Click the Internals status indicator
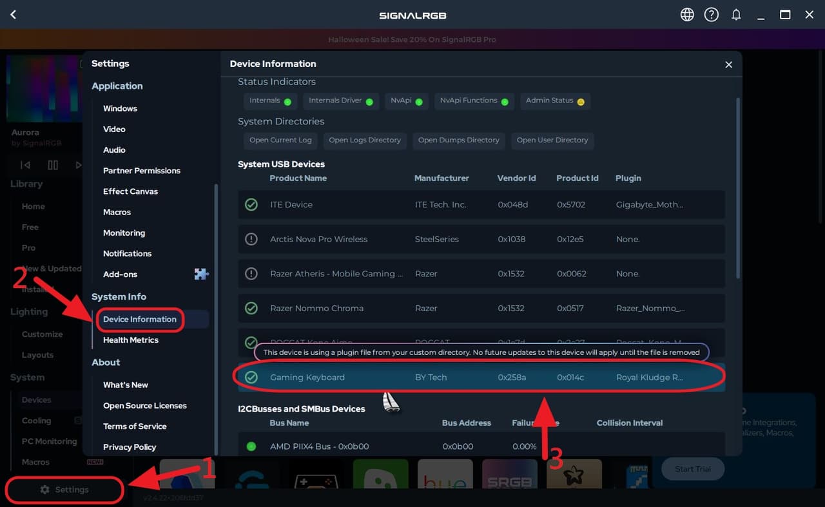The height and width of the screenshot is (507, 825). (x=269, y=101)
